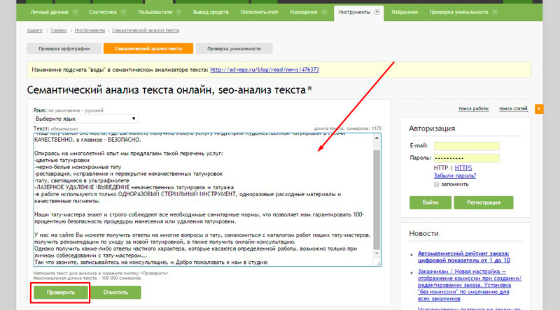Click bookmark flag icon beside page heading
560x310 pixels.
310,89
